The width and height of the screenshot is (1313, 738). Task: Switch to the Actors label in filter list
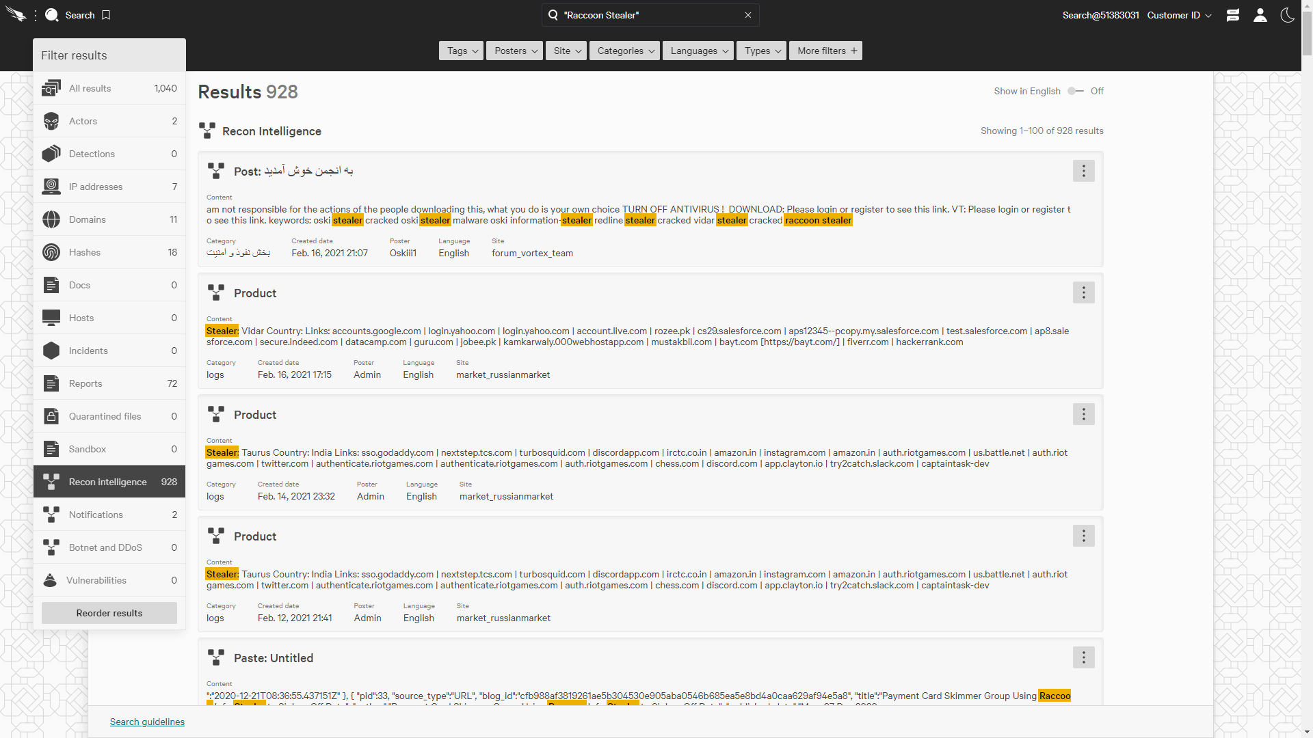coord(83,121)
